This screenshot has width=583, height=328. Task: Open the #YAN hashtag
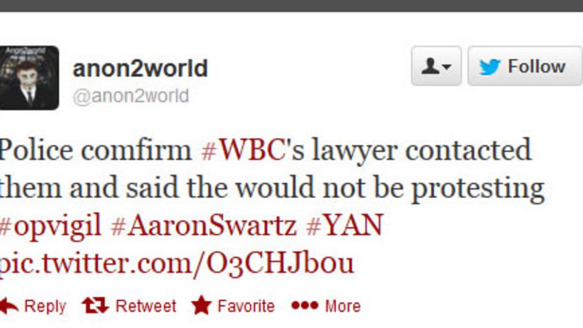point(344,225)
